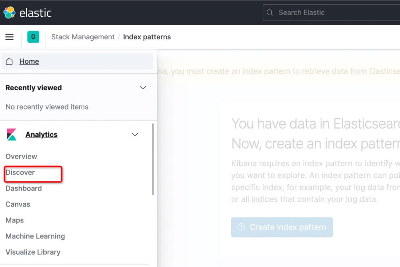Screen dimensions: 400x267
Task: Click the Kibana Analytics logo icon
Action: [12, 134]
